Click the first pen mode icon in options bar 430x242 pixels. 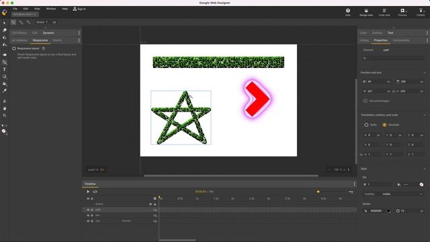[13, 22]
